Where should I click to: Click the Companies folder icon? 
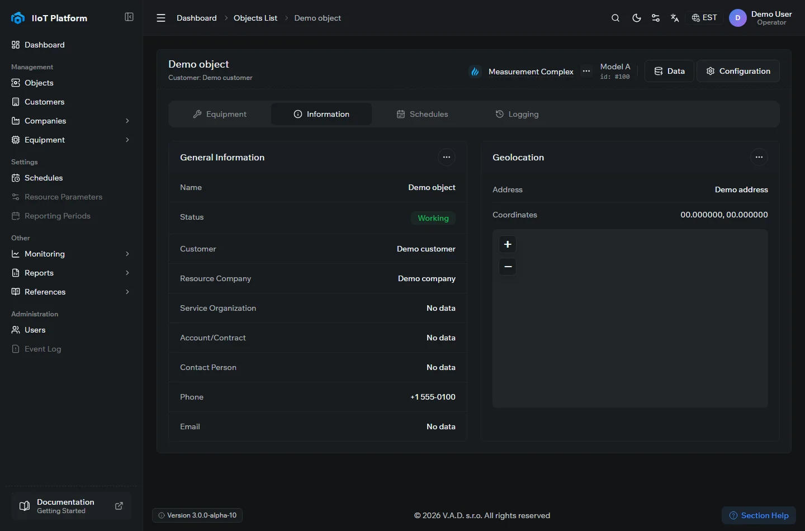coord(16,121)
